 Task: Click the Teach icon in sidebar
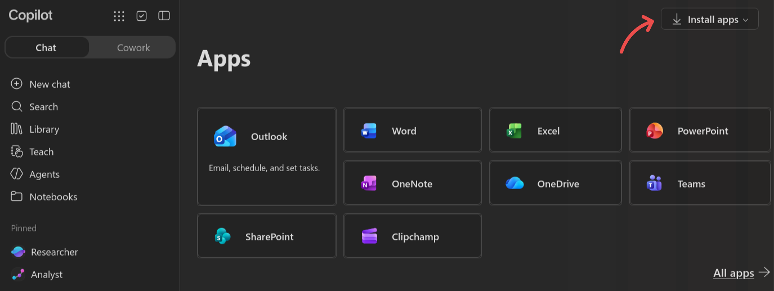point(17,151)
